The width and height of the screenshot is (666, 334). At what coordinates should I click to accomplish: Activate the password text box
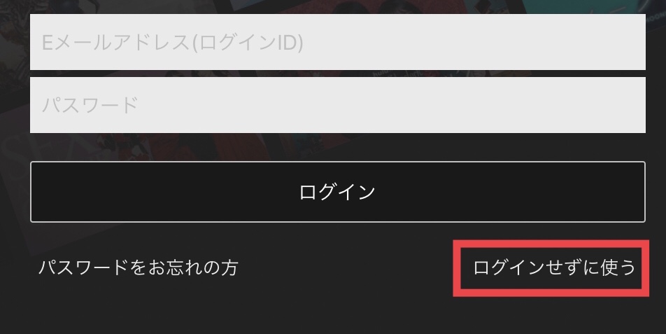(338, 105)
